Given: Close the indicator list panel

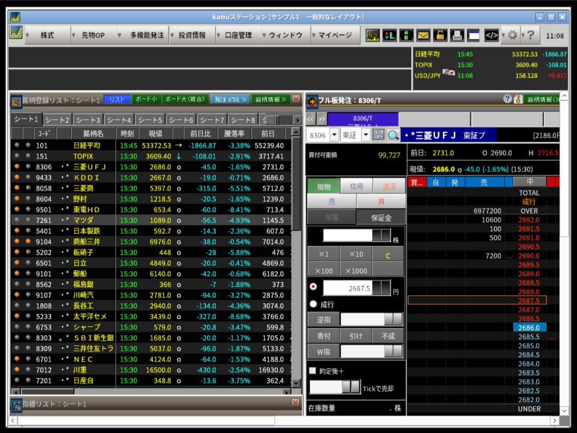Looking at the screenshot, I should click(x=295, y=403).
